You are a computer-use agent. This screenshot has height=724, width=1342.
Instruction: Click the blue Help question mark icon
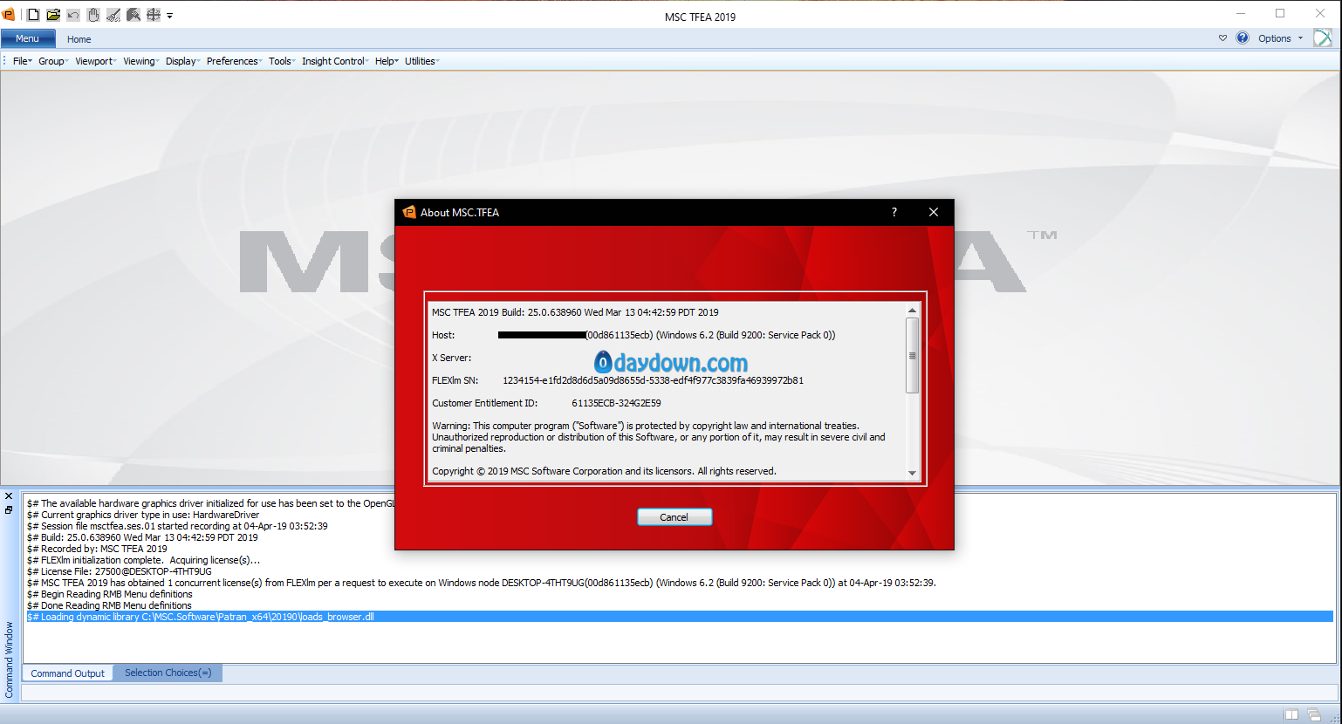(1243, 38)
